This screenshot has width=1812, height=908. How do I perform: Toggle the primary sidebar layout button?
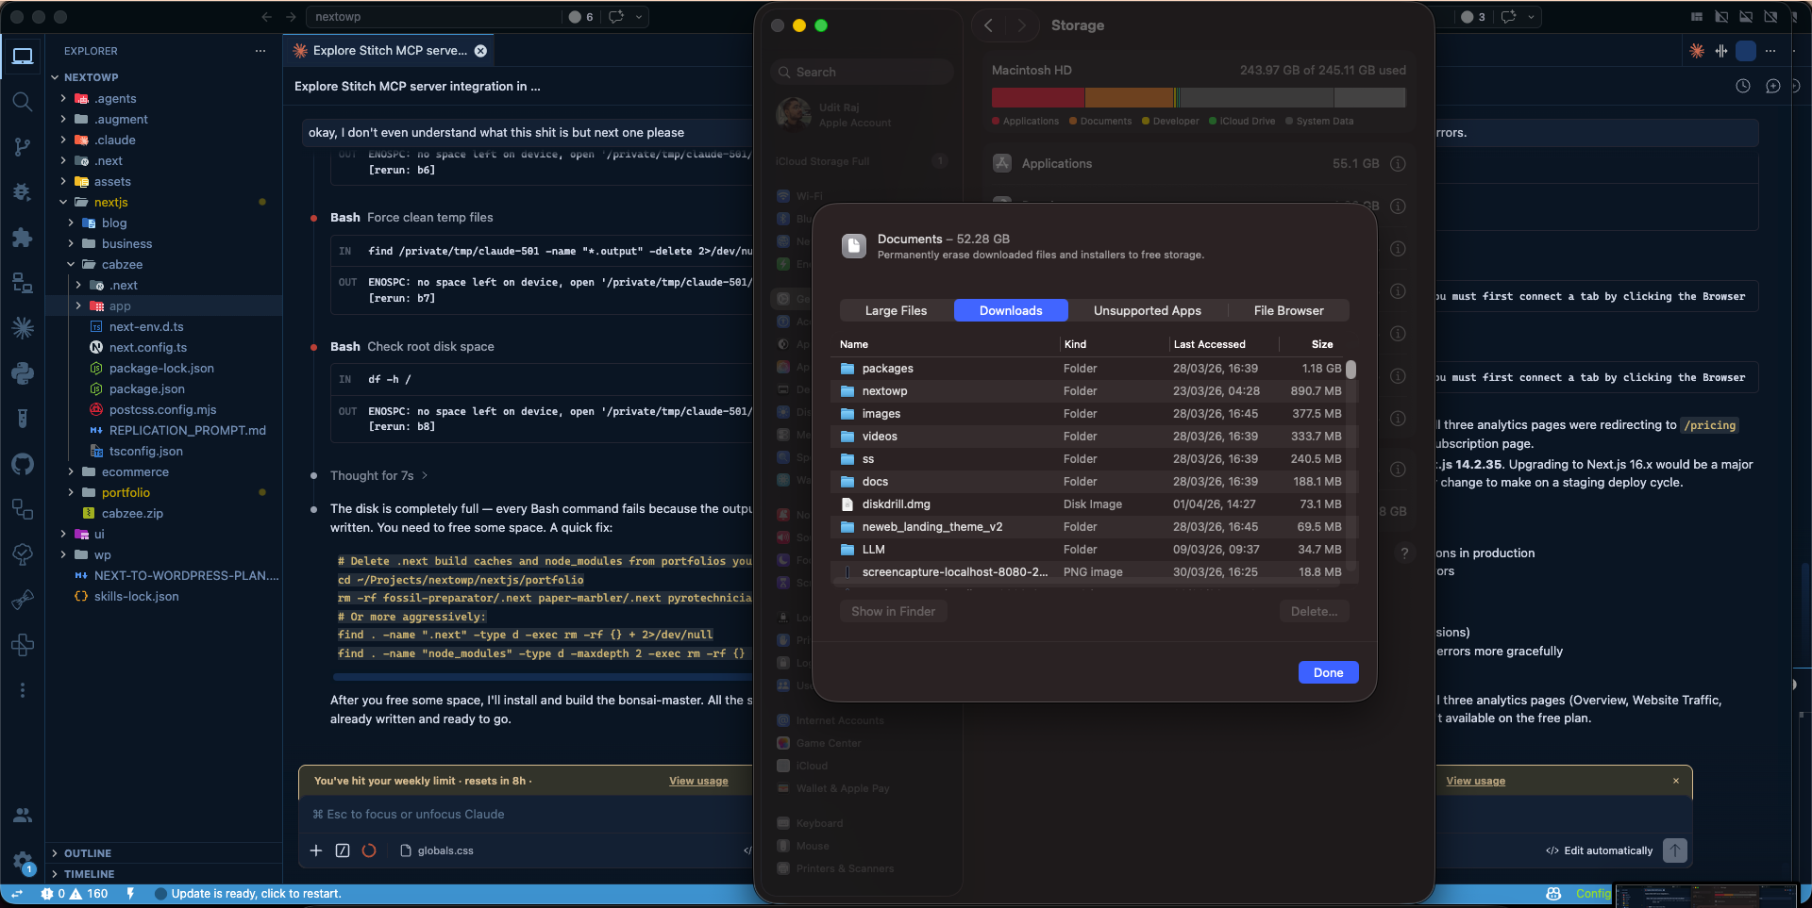coord(1721,17)
